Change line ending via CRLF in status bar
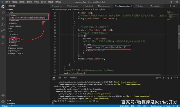This screenshot has height=107, width=180. (145, 106)
